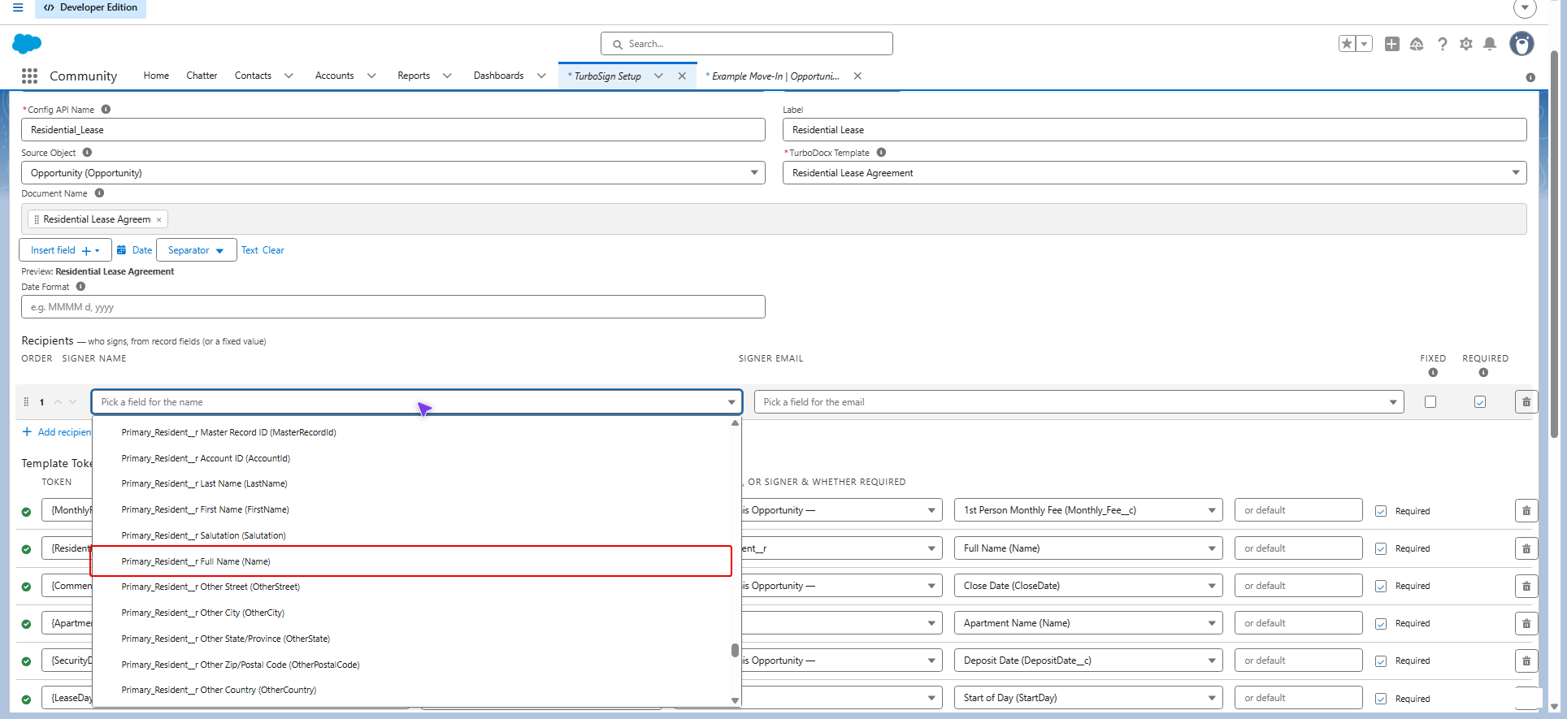Viewport: 1567px width, 719px height.
Task: Show Config API Name info tooltip
Action: [x=106, y=109]
